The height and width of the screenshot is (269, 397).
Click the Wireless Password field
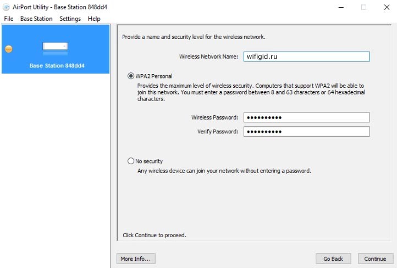tap(306, 117)
